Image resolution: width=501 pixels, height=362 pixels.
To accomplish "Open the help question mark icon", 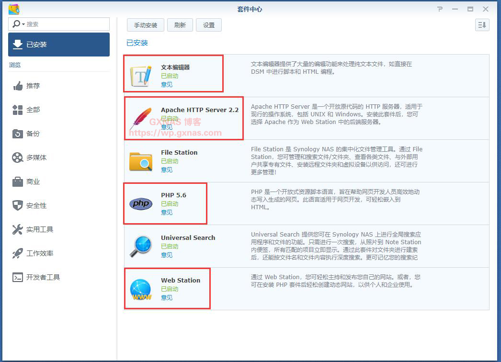I will (440, 9).
